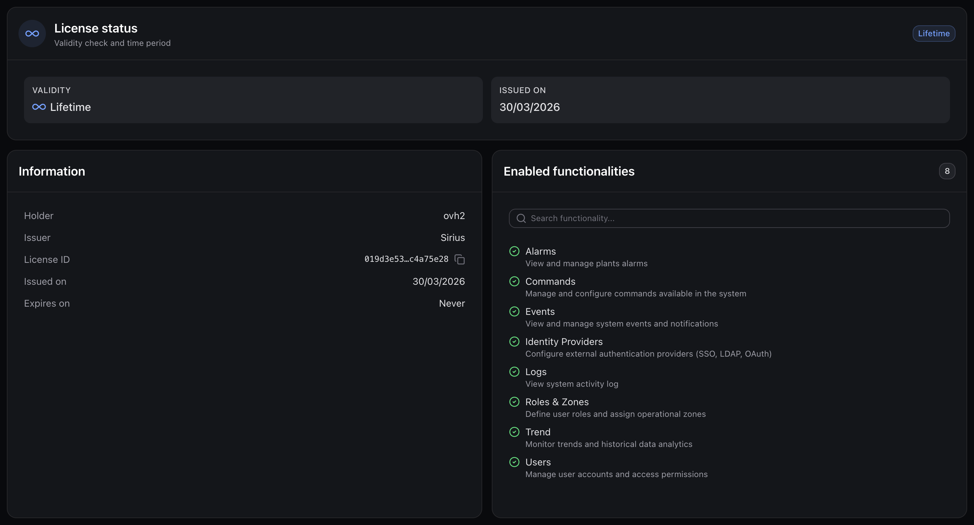Click the Issued On date card

[720, 100]
